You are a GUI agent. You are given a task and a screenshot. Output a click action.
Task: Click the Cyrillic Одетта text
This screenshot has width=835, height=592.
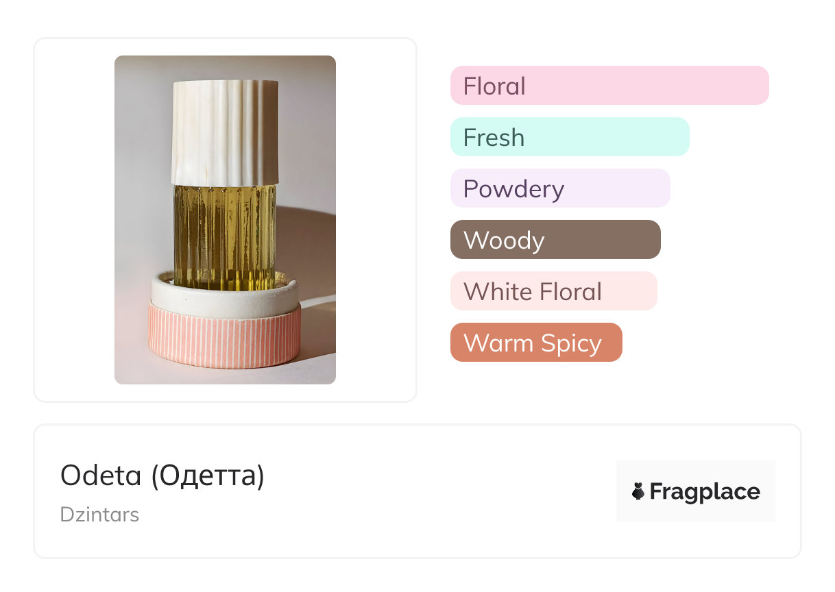[208, 476]
